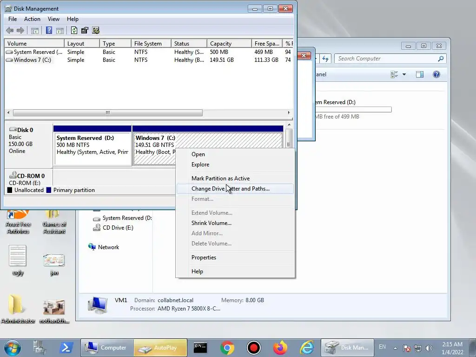Click the volume list left scroll arrow
The image size is (476, 357).
coord(8,112)
